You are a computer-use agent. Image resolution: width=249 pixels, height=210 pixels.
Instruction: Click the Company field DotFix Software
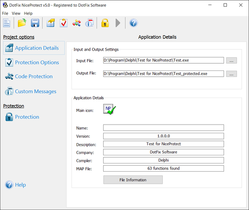tap(163, 152)
